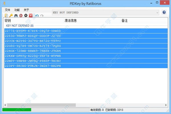Click the blue undo arrow icon
This screenshot has width=171, height=114.
(37, 15)
